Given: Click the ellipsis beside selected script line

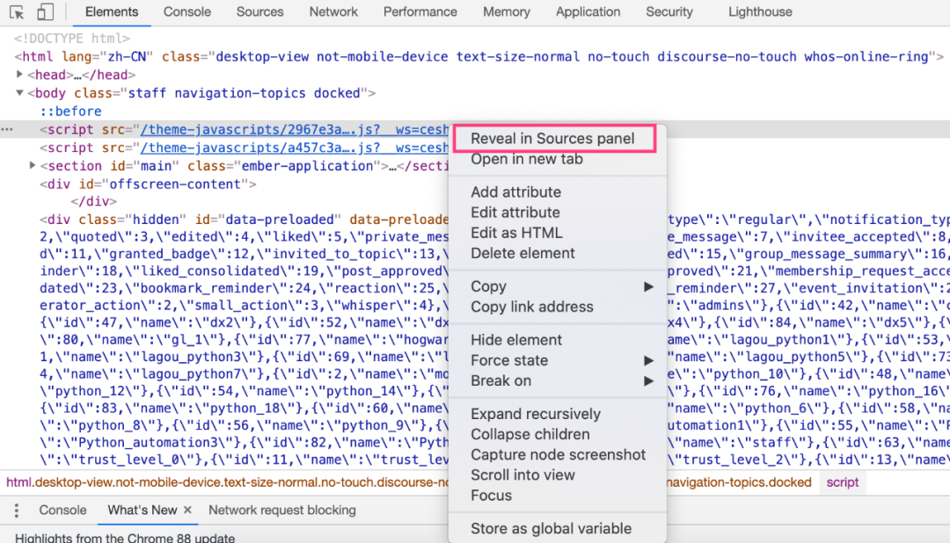Looking at the screenshot, I should (7, 129).
